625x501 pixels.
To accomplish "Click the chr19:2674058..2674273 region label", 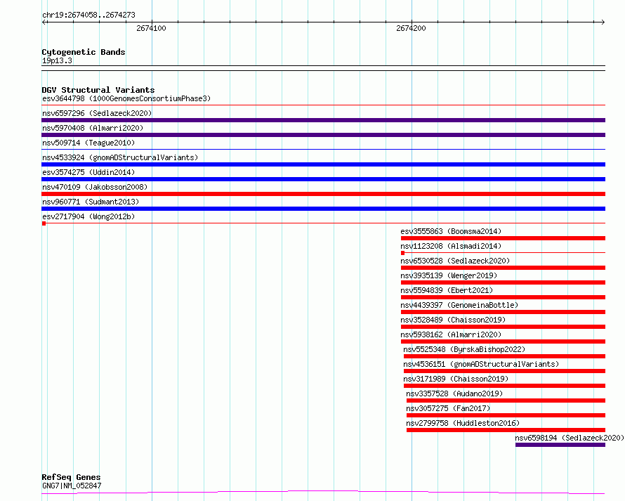I will [88, 15].
